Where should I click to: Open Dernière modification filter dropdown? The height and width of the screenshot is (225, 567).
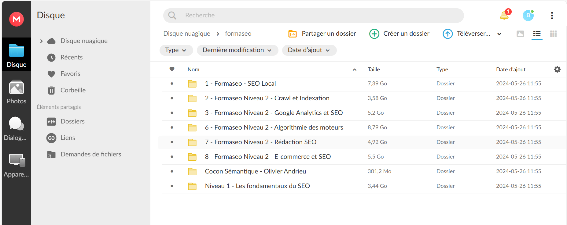237,50
